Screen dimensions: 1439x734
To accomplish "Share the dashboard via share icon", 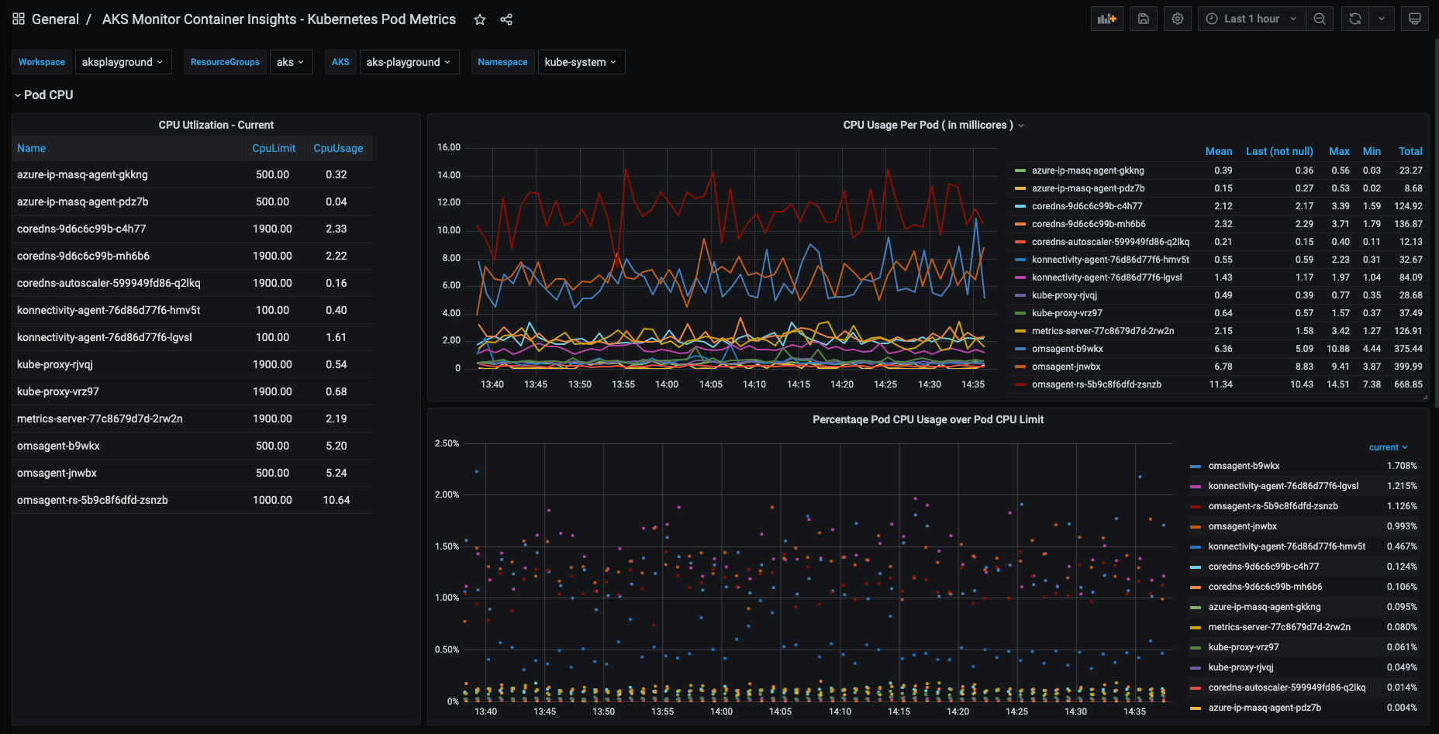I will pos(506,19).
